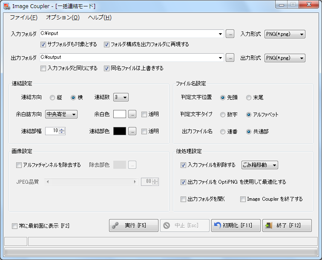Click the Image Coupler title bar icon
322x260 pixels.
7,6
